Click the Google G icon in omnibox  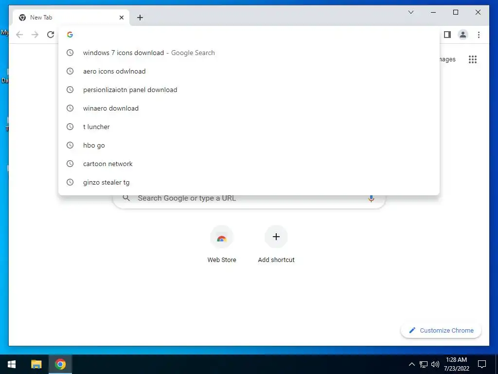click(x=70, y=35)
